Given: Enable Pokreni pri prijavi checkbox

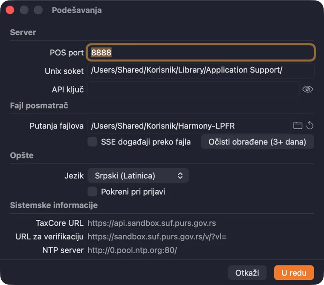Looking at the screenshot, I should click(93, 191).
